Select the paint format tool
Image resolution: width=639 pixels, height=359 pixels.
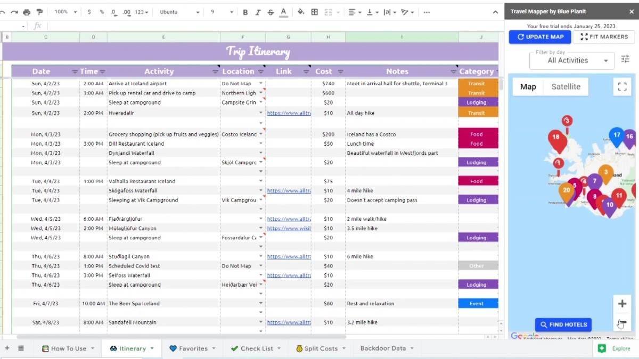coord(39,12)
